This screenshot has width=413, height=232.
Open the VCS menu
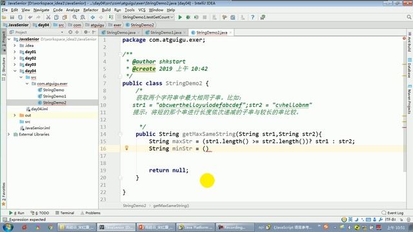(x=142, y=10)
